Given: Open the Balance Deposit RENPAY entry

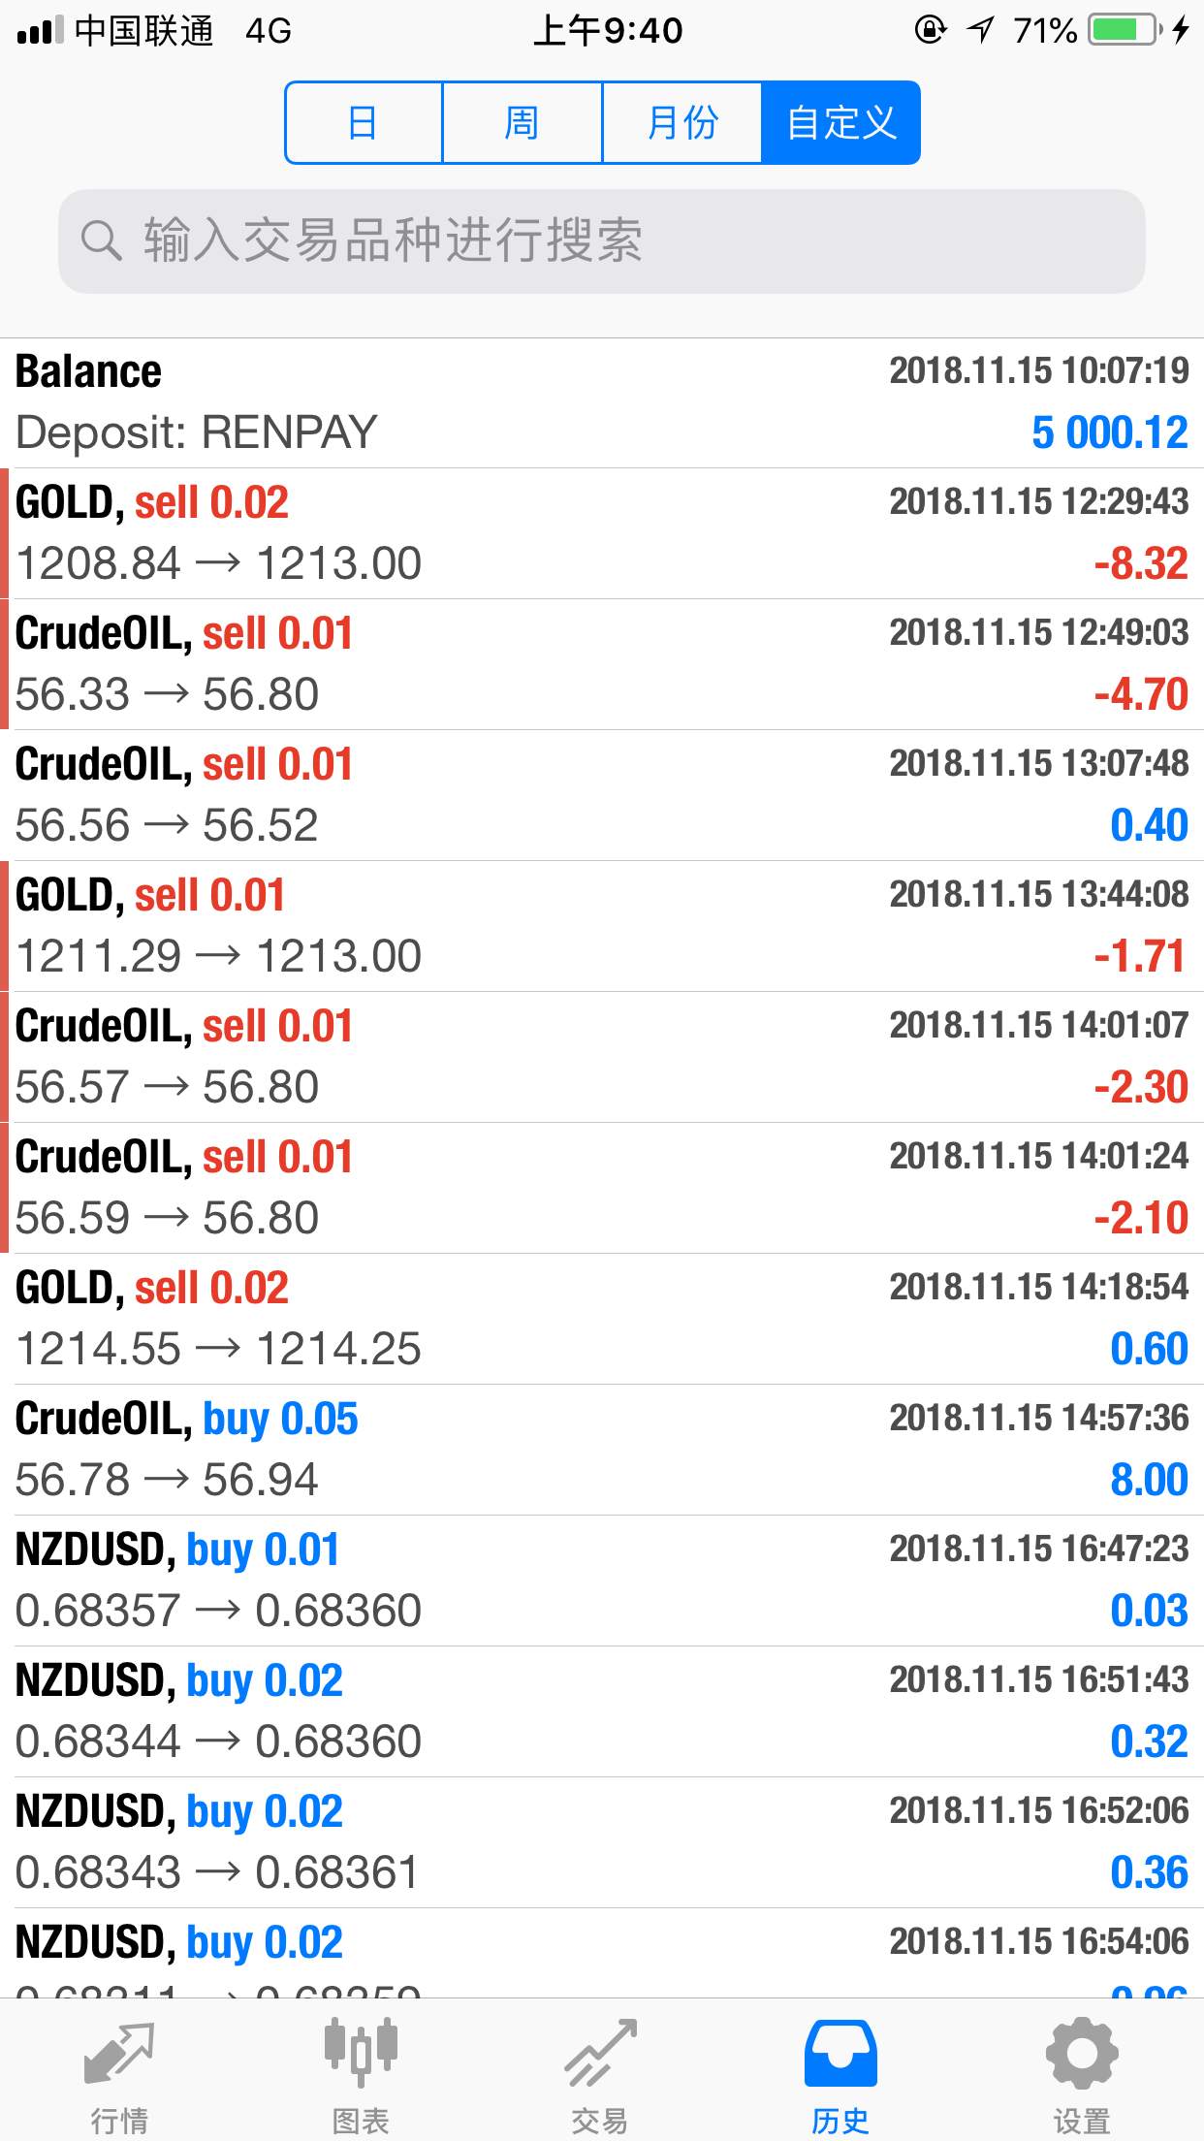Looking at the screenshot, I should [601, 402].
